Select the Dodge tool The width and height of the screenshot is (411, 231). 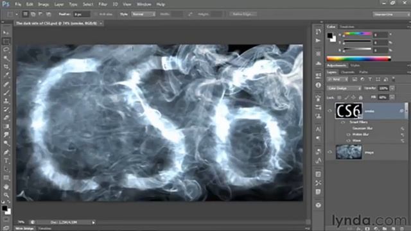[6, 143]
